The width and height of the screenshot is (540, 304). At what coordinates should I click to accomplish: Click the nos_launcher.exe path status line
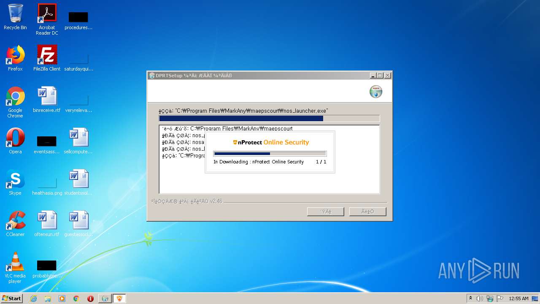pos(243,111)
